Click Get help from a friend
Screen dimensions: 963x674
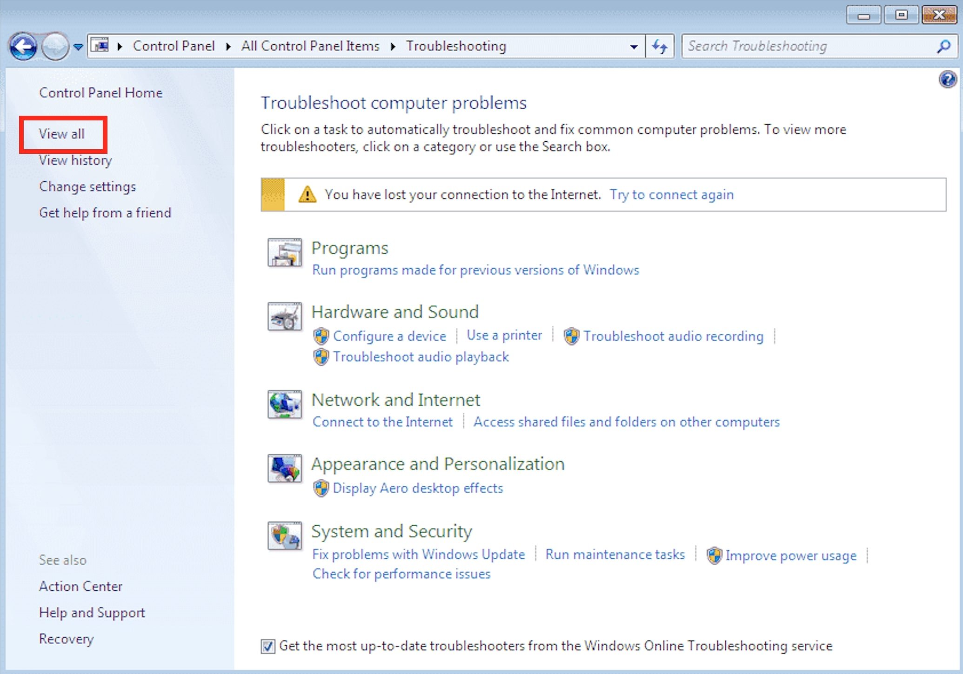105,213
